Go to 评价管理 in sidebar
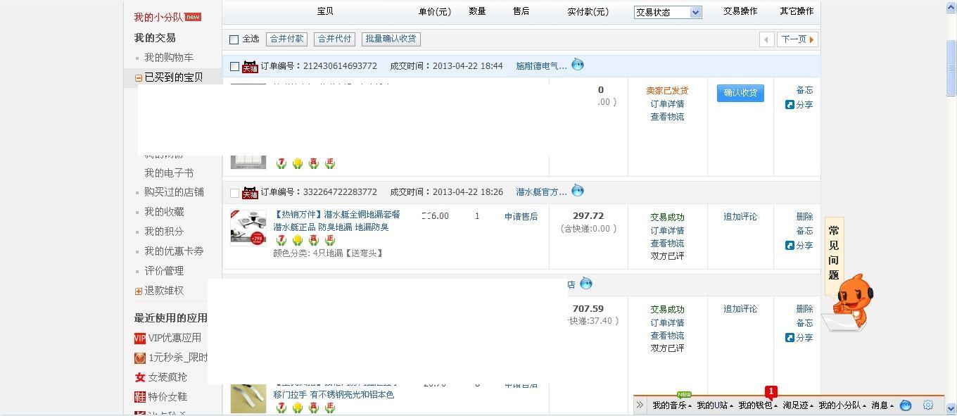Screen dimensions: 957x416 [x=164, y=271]
